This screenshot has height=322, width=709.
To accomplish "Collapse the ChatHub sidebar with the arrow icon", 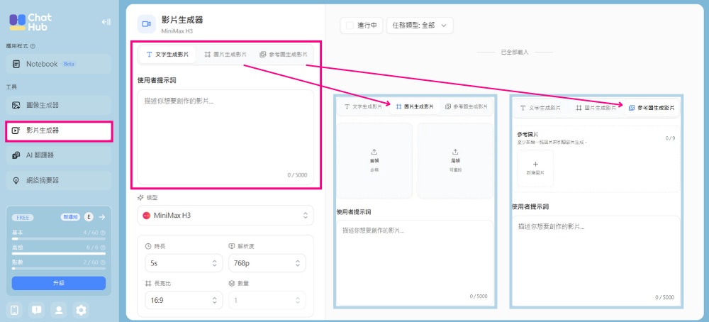I will [106, 22].
